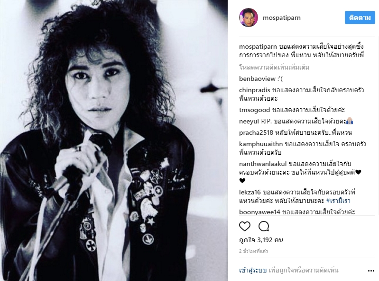View lekza16's profile from comment
This screenshot has height=281, width=379.
(250, 192)
